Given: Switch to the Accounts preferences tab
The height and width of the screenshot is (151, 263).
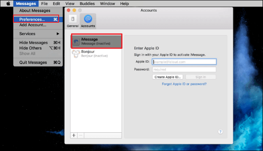Looking at the screenshot, I should tap(88, 21).
